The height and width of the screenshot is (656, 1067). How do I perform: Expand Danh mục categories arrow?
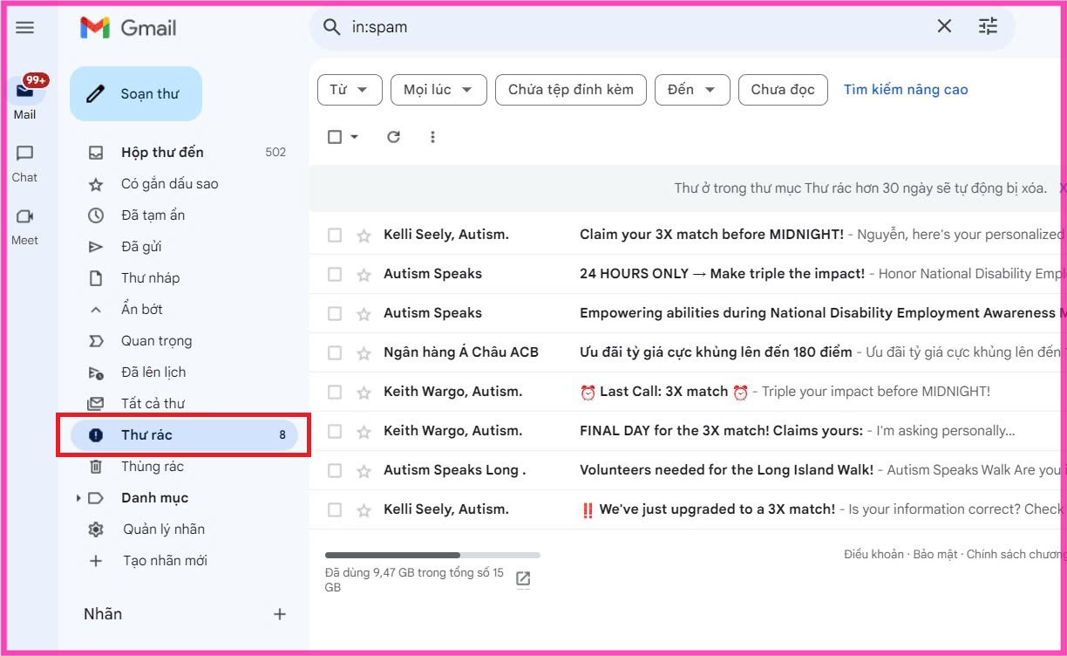tap(78, 498)
